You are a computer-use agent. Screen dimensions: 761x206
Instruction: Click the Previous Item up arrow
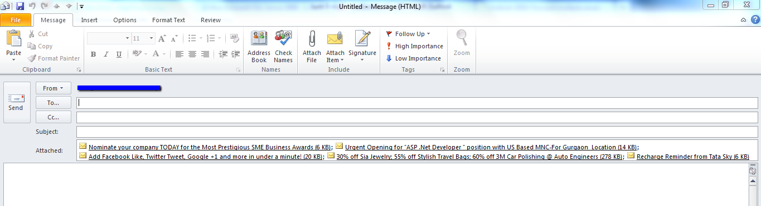tap(57, 6)
